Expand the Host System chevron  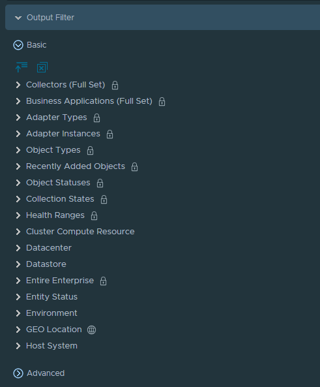pos(18,346)
